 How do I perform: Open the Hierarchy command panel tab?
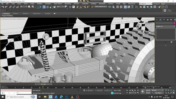pos(164,20)
